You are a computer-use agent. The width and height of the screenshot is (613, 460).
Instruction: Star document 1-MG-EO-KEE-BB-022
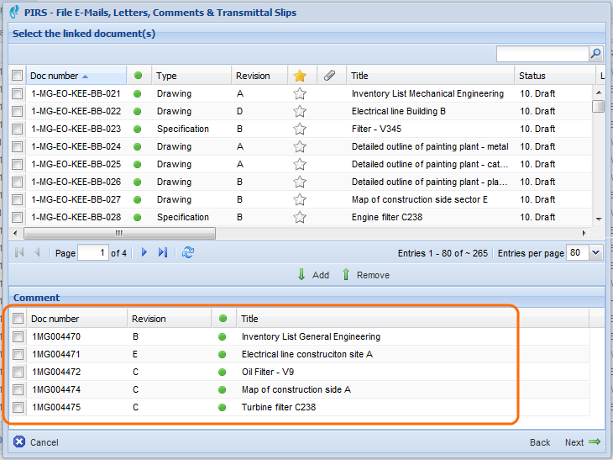(x=300, y=111)
